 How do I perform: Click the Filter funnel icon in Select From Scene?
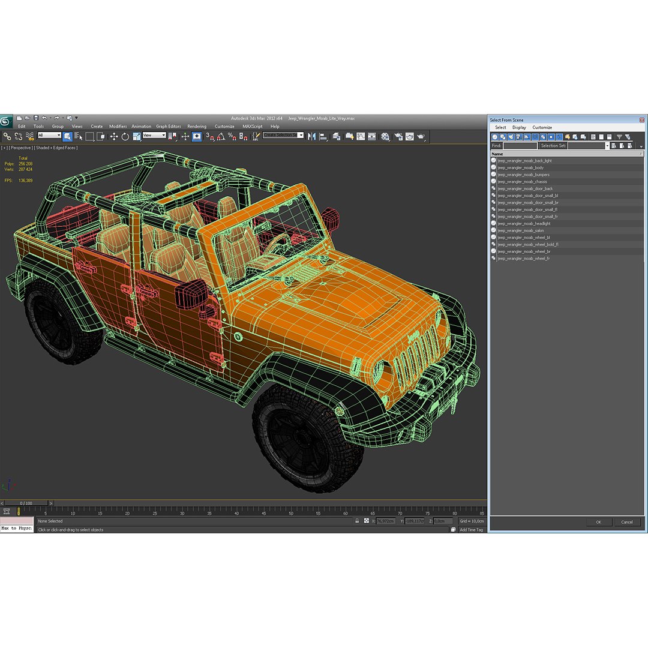tap(619, 137)
